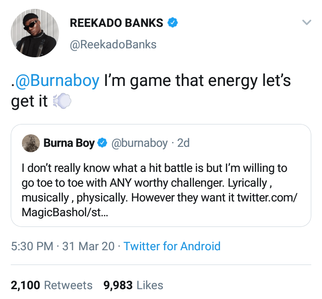Click the REEKADO BANKS display name
Image resolution: width=322 pixels, height=299 pixels.
[x=116, y=23]
